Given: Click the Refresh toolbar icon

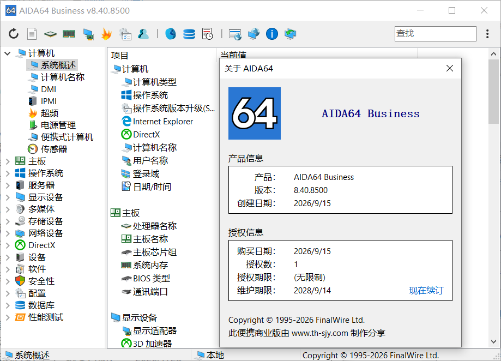Looking at the screenshot, I should 14,34.
